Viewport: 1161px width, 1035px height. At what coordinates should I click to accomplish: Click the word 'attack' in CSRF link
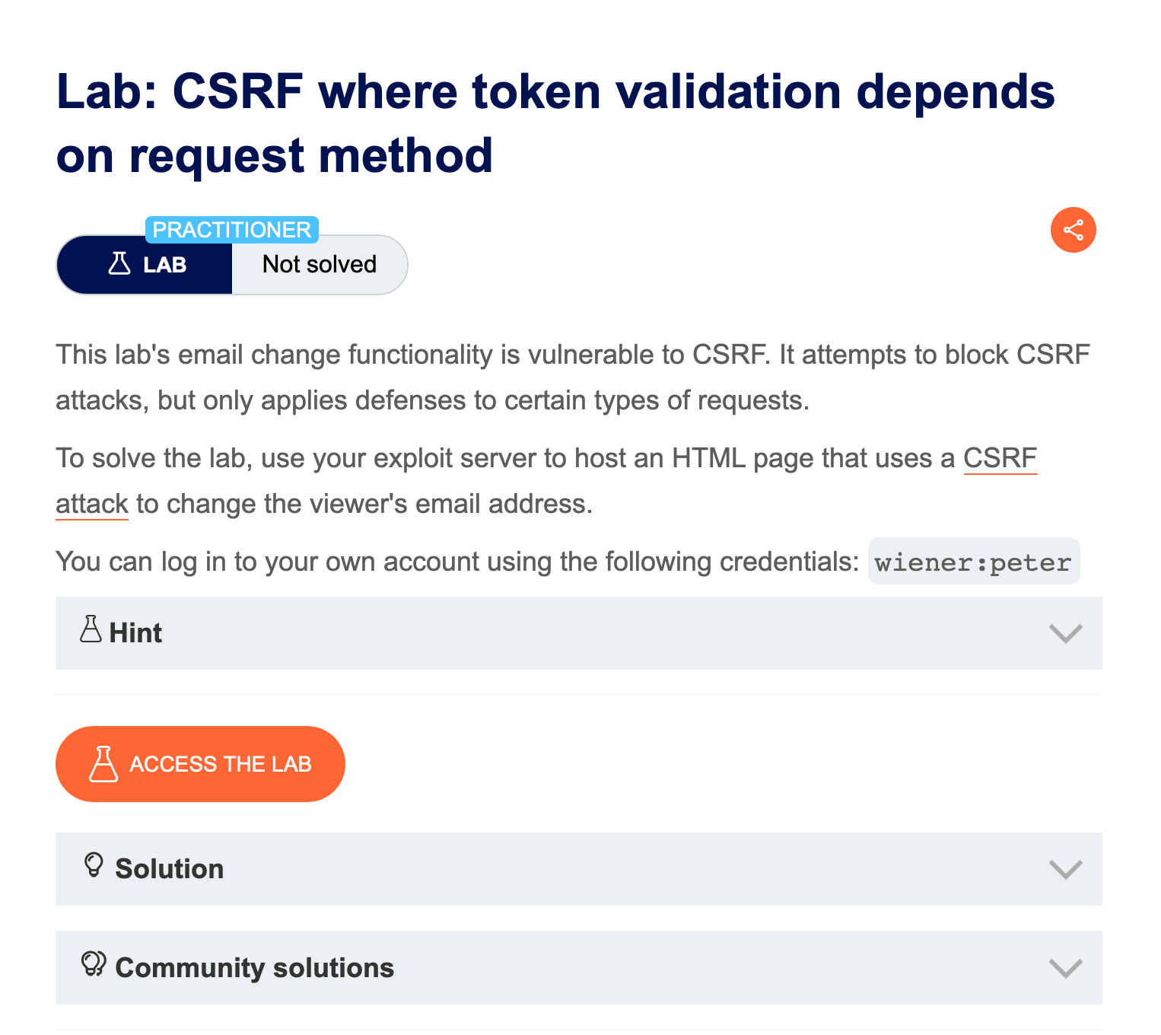pos(92,504)
